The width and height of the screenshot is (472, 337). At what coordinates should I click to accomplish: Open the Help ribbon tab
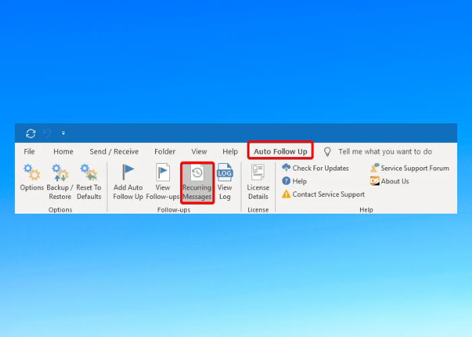point(230,152)
